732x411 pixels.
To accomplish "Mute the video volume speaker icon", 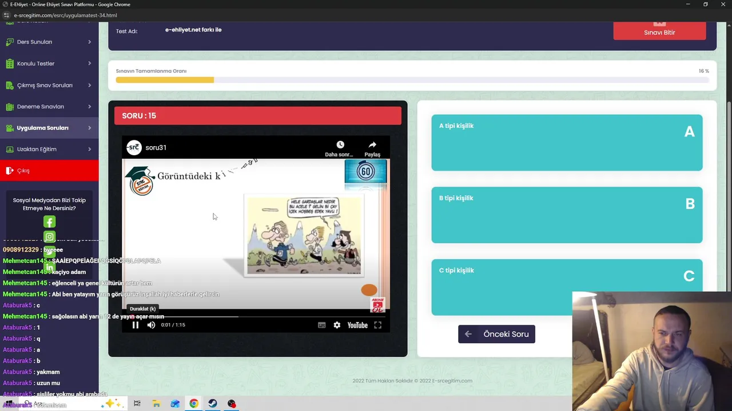I will pyautogui.click(x=151, y=325).
